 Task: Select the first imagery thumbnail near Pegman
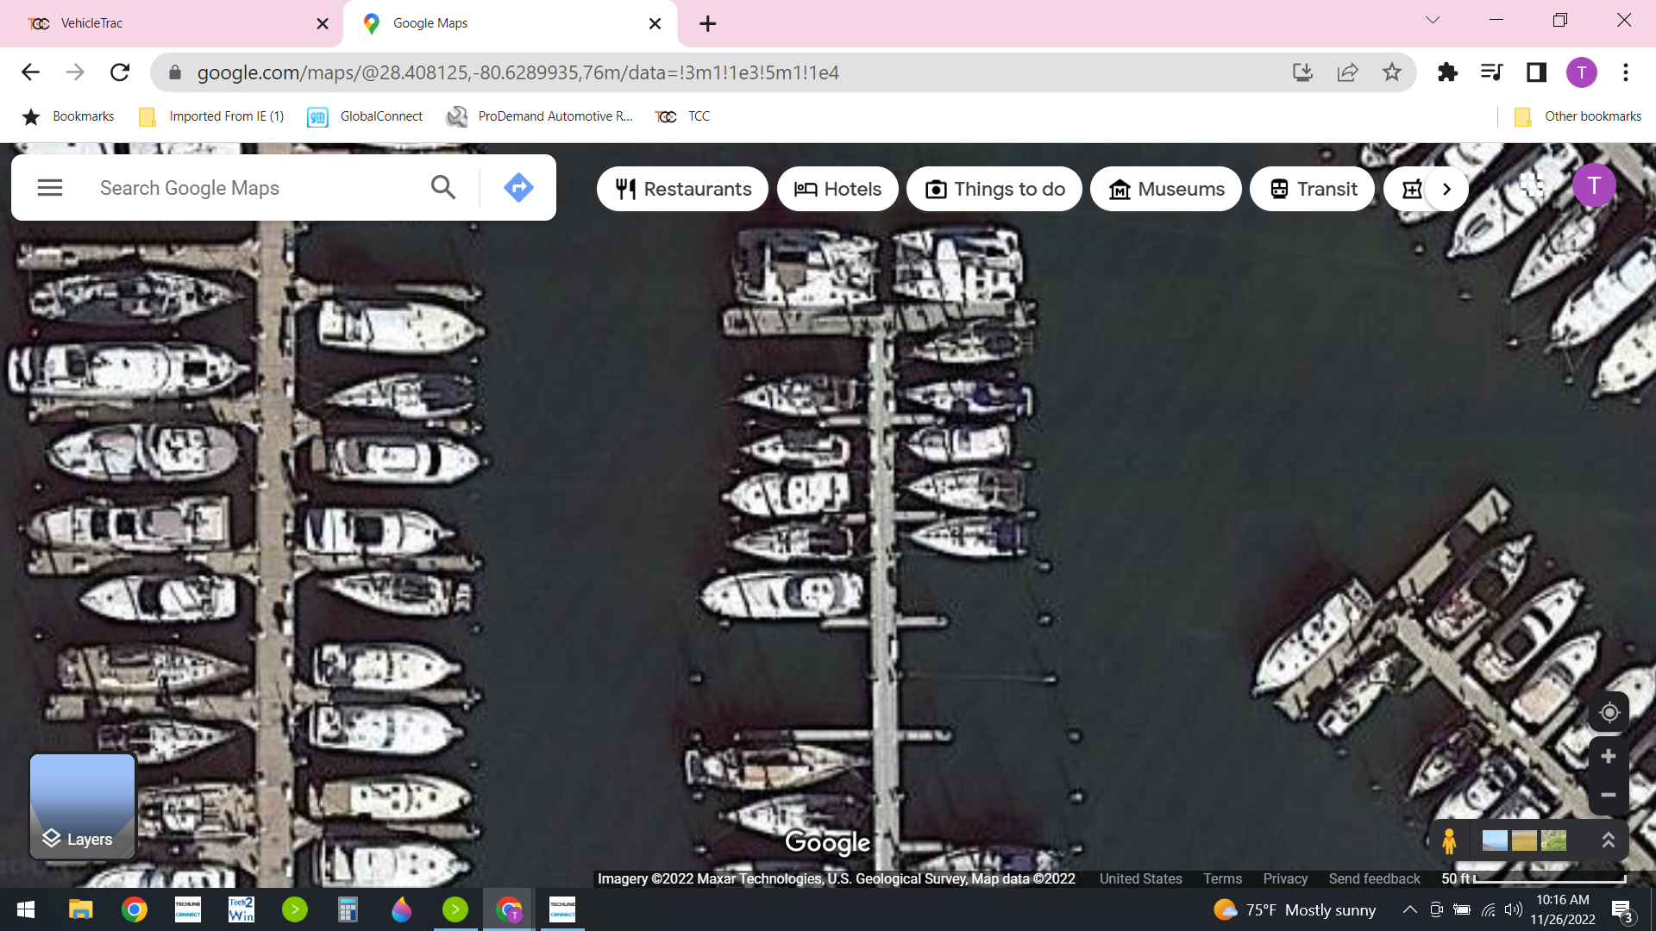(1495, 840)
